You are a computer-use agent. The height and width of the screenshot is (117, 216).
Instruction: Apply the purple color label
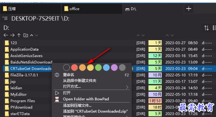coord(114,68)
